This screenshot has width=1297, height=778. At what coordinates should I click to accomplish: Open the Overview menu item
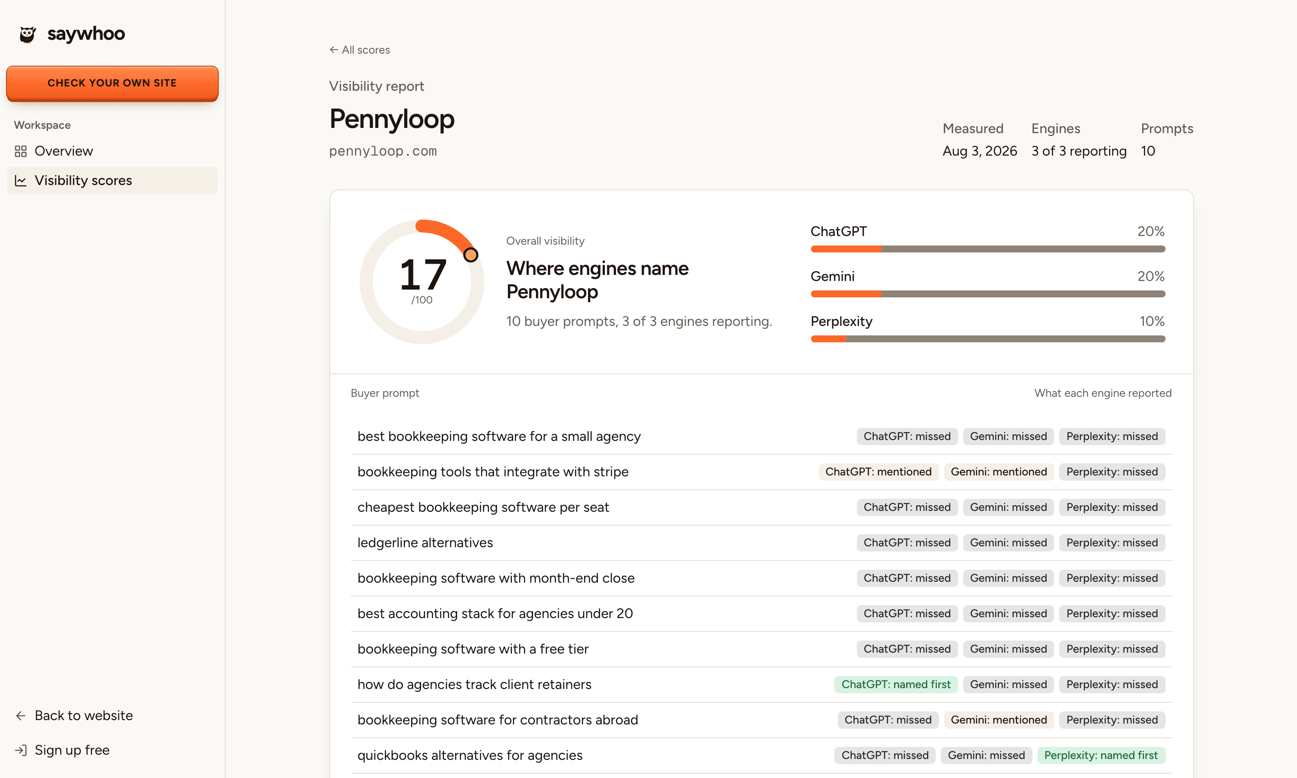click(112, 152)
